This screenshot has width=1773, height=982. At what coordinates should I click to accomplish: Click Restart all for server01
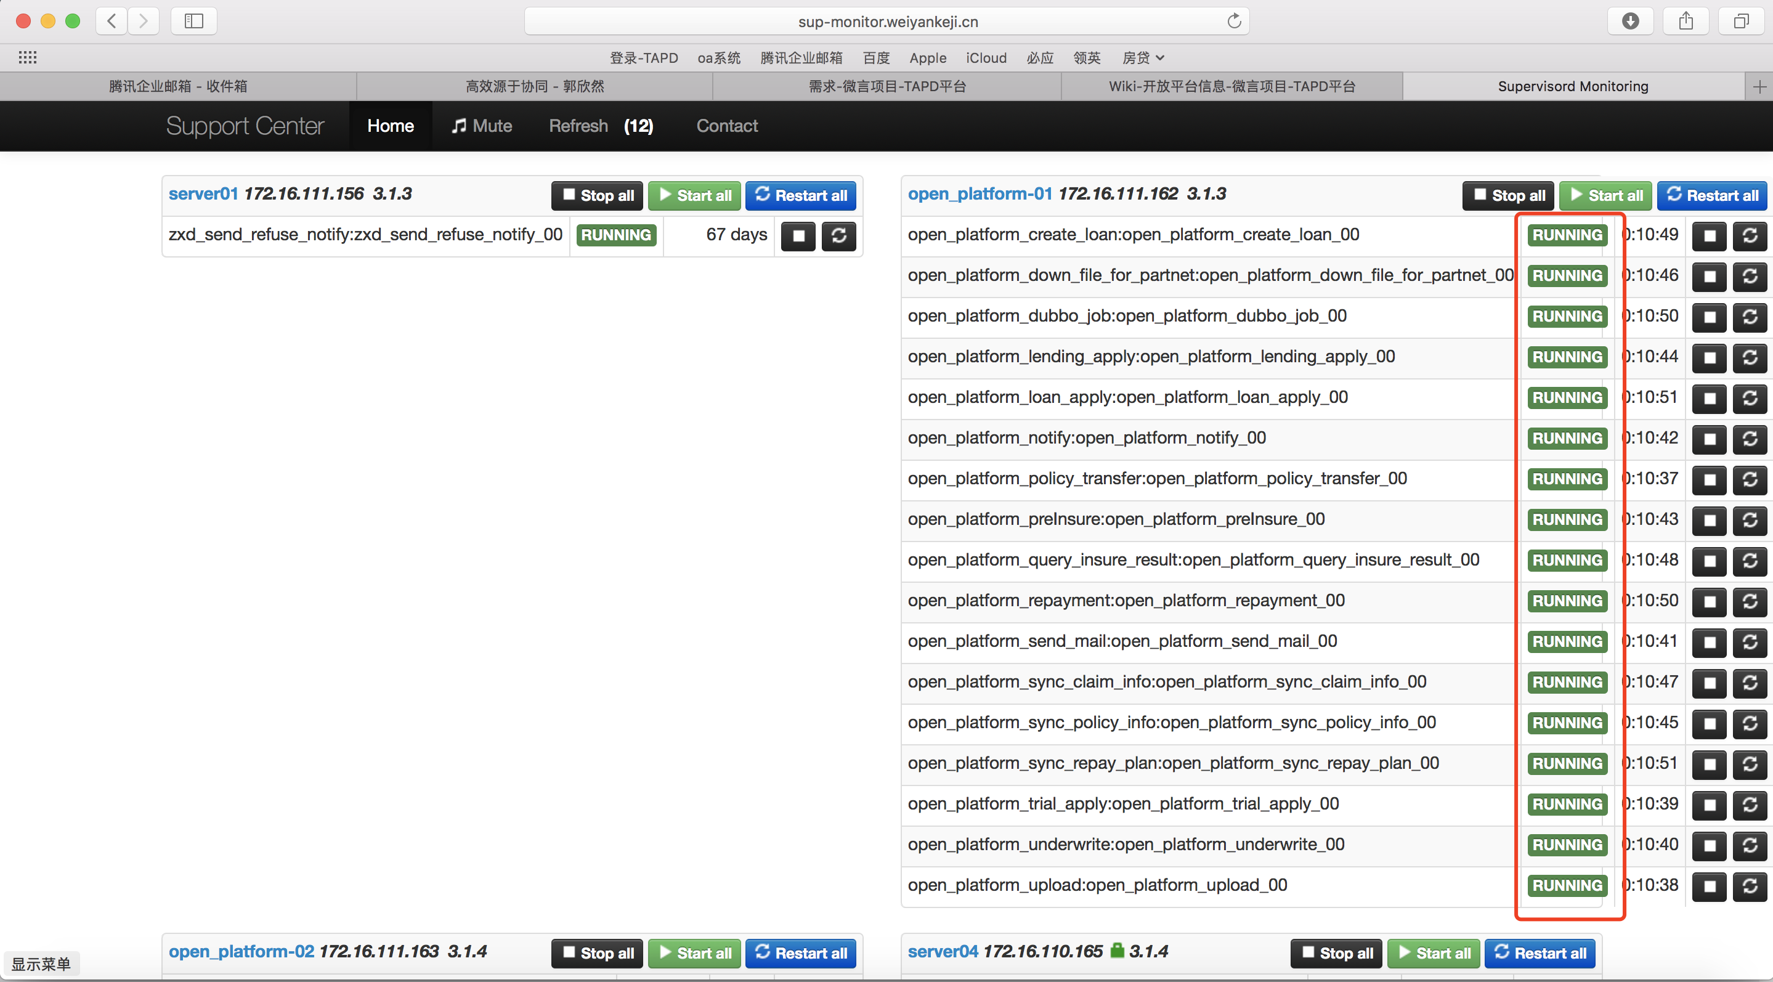[x=800, y=195]
